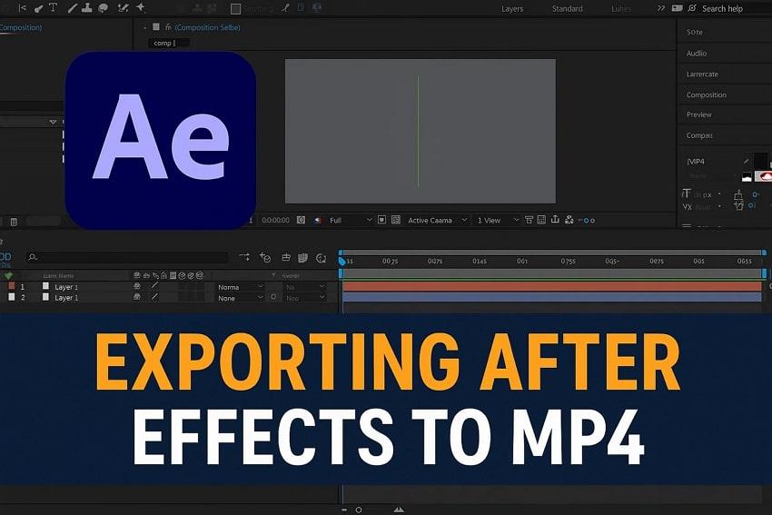Toggle the quality slash switch on layer 2
This screenshot has width=772, height=515.
154,297
